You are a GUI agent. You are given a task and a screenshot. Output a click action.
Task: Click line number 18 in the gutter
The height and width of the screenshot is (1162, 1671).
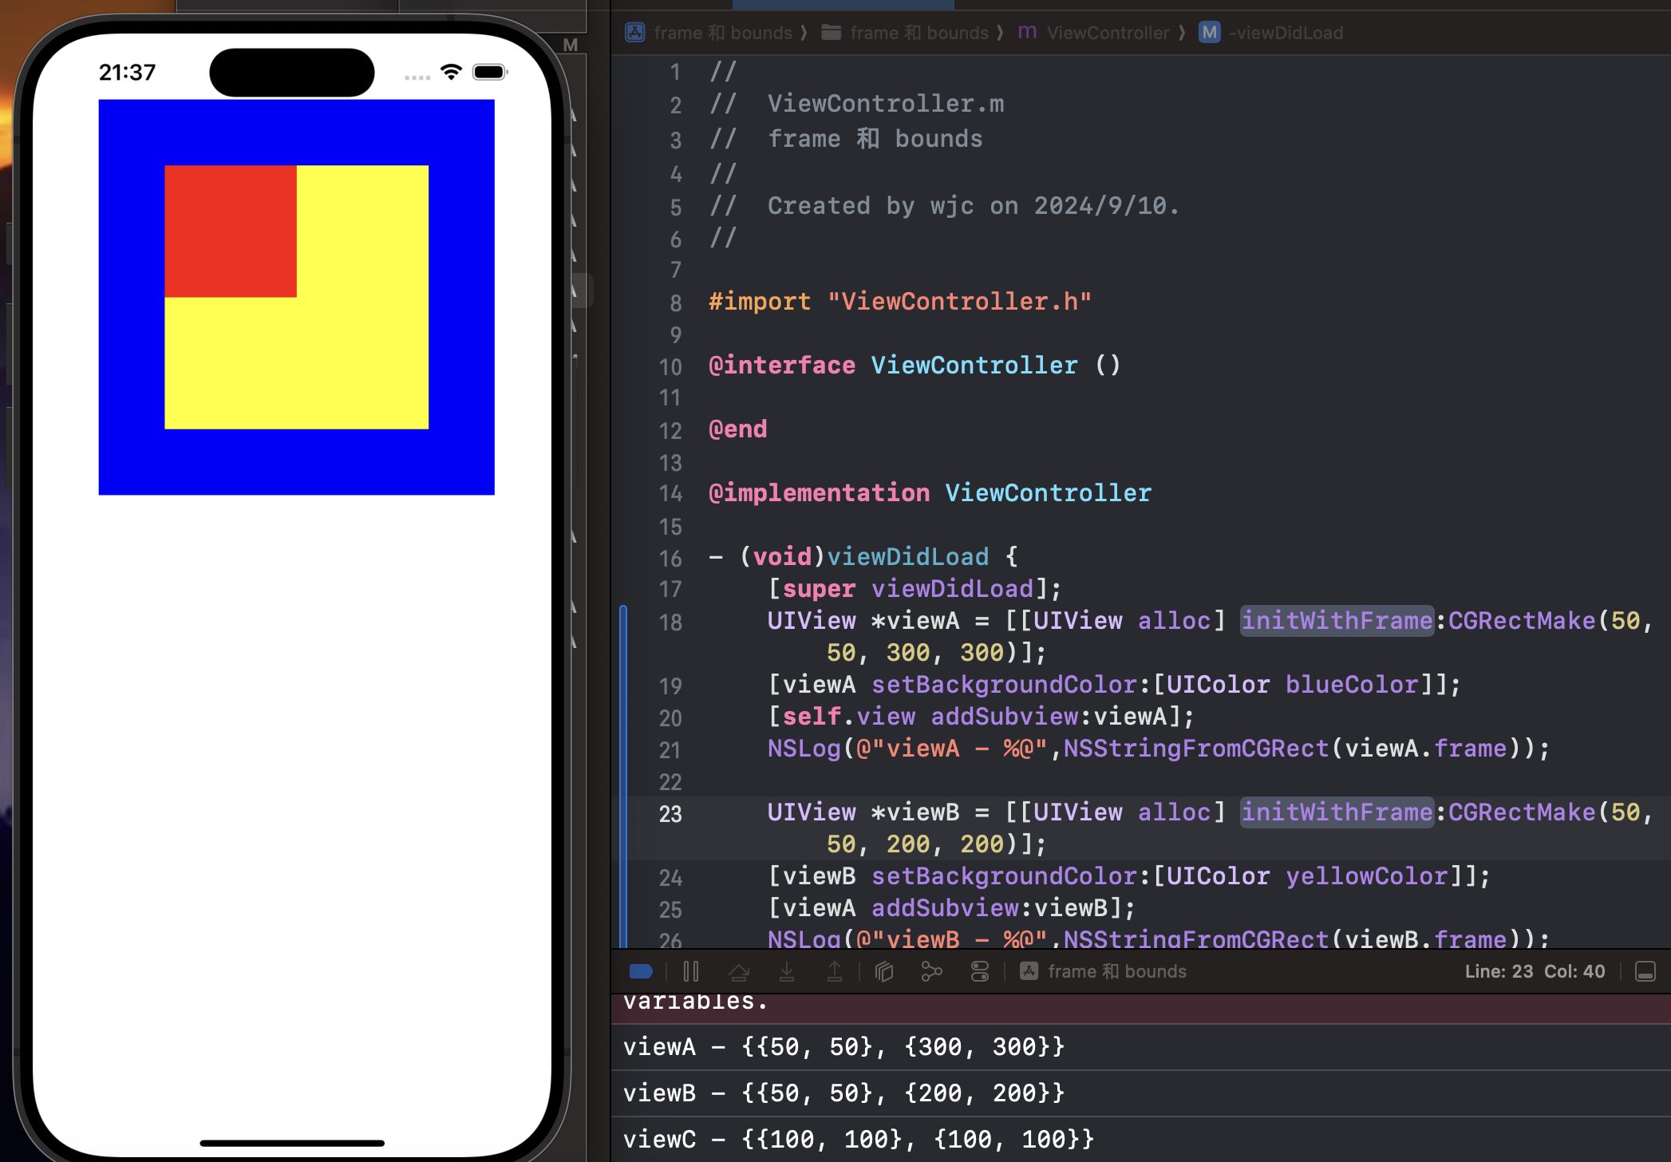[670, 622]
